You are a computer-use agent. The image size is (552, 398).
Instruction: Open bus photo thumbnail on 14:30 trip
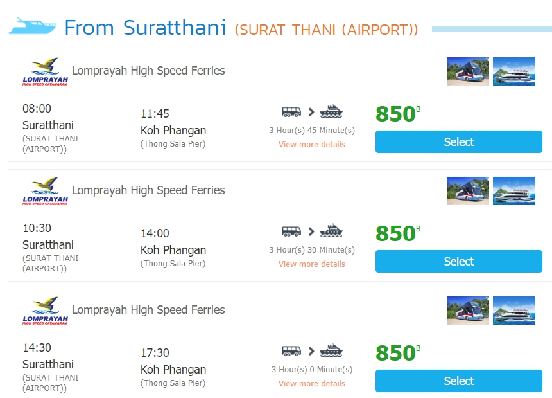pos(467,311)
